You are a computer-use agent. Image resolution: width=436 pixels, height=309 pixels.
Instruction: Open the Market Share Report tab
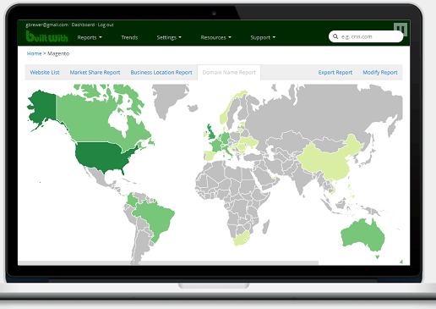(95, 73)
